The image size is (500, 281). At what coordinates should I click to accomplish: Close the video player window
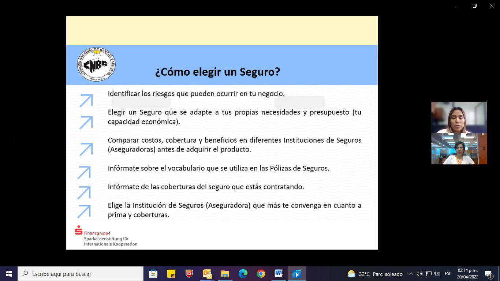pyautogui.click(x=492, y=6)
